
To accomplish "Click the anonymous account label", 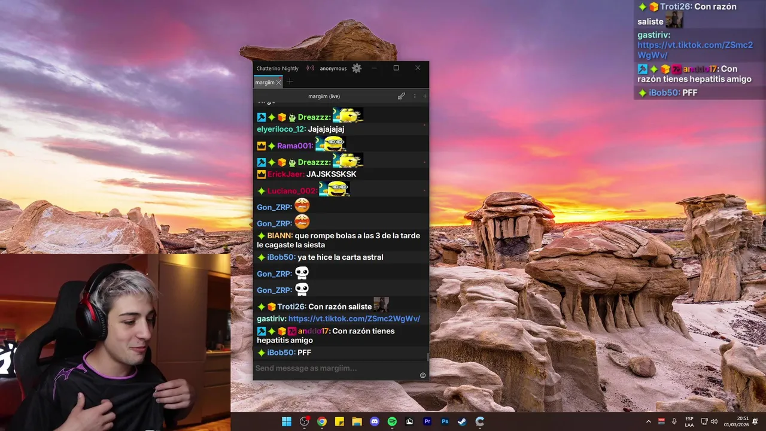I will tap(333, 68).
